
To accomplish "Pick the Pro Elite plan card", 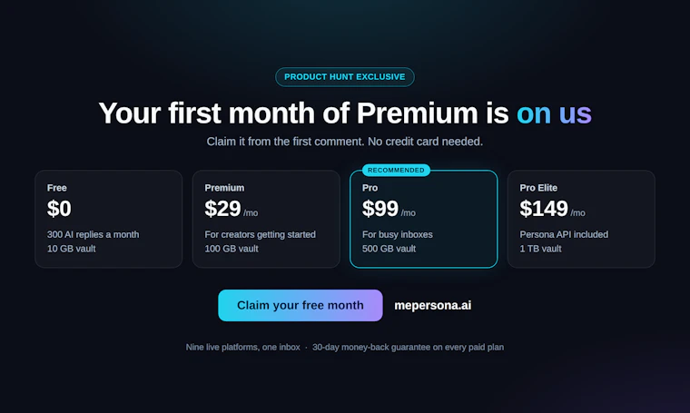I will pyautogui.click(x=581, y=219).
